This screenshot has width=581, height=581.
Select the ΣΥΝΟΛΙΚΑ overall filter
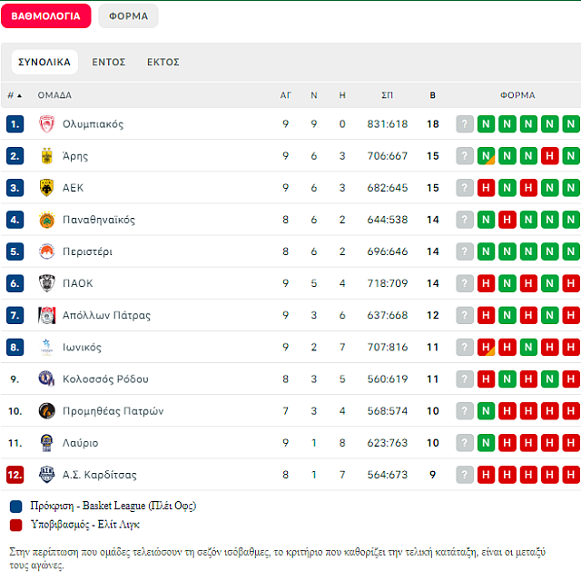pyautogui.click(x=44, y=63)
